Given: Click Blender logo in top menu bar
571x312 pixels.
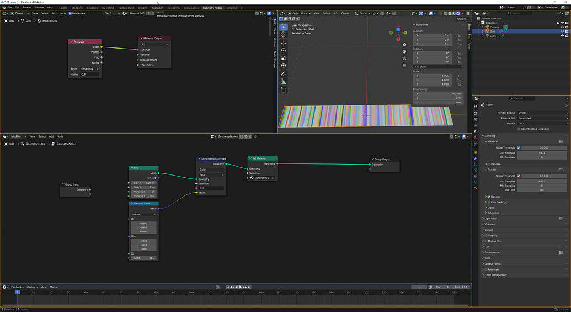Looking at the screenshot, I should click(4, 7).
